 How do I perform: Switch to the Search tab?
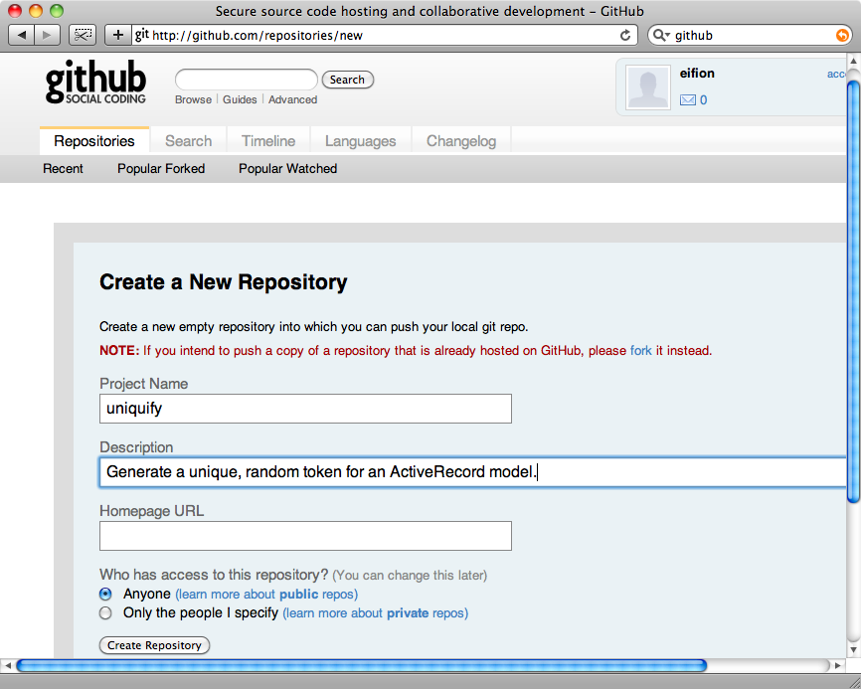188,141
